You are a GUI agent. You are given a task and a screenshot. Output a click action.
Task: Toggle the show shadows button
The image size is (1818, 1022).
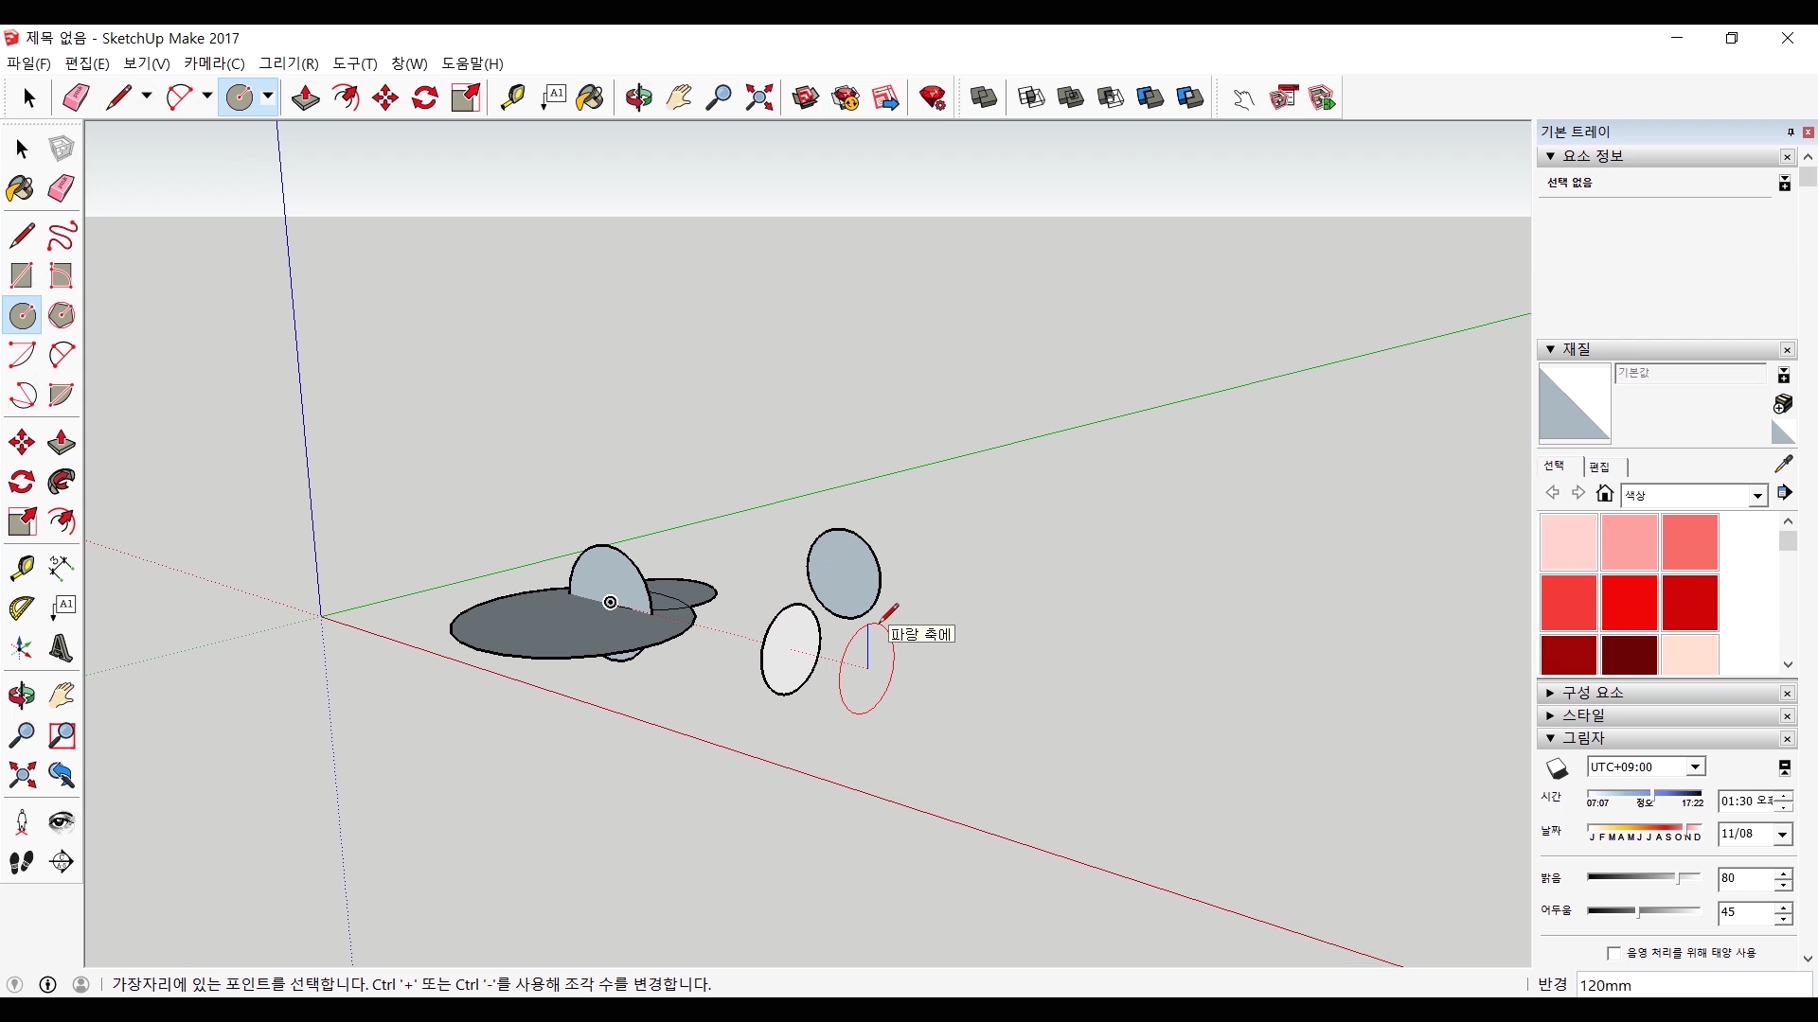click(1557, 768)
